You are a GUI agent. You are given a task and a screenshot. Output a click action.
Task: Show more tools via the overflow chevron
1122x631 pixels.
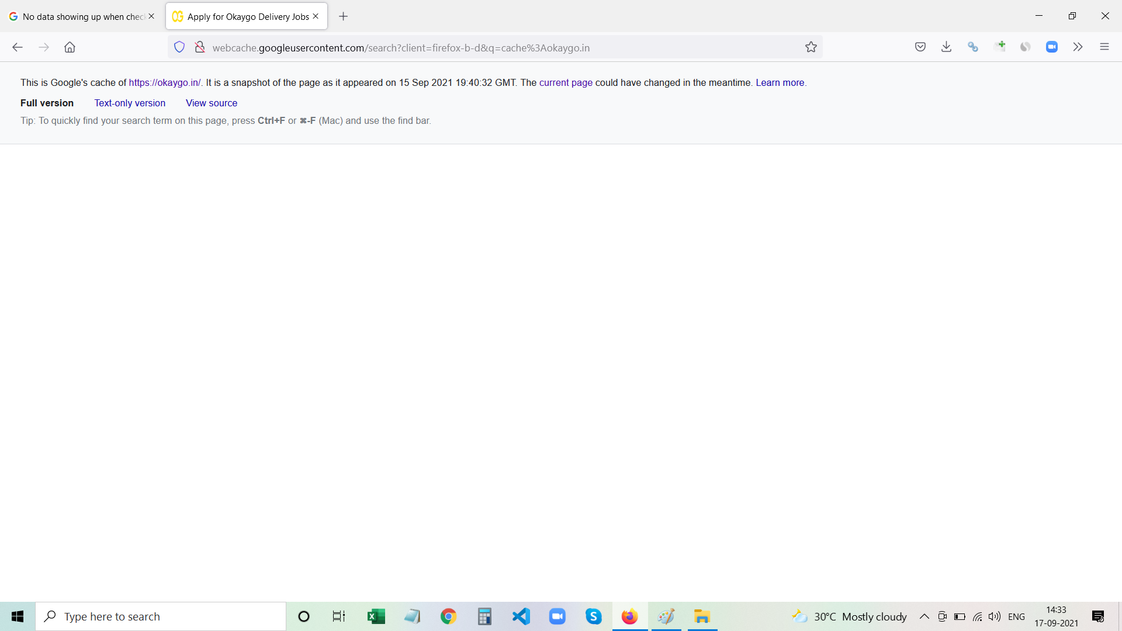pyautogui.click(x=1078, y=47)
